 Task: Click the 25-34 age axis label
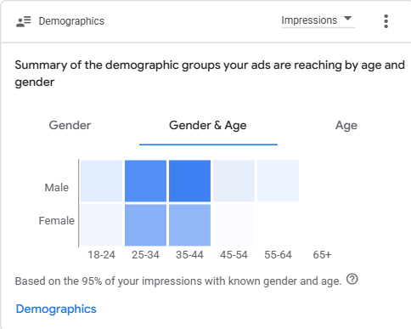145,255
